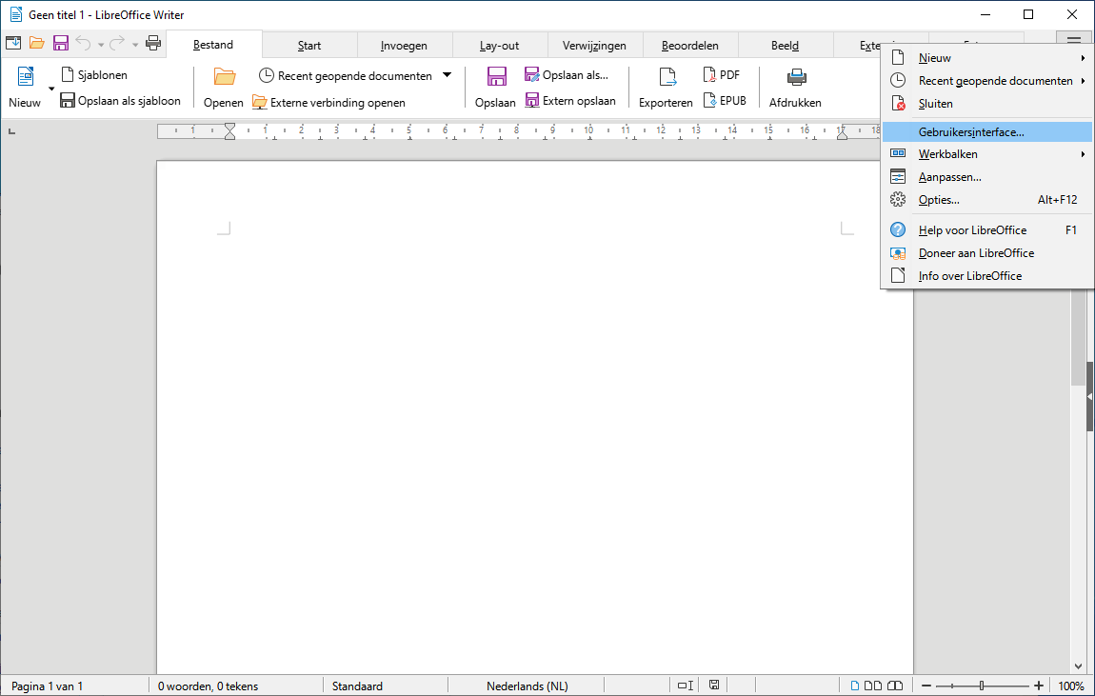Enable book view layout in status bar
The height and width of the screenshot is (696, 1095).
[894, 686]
